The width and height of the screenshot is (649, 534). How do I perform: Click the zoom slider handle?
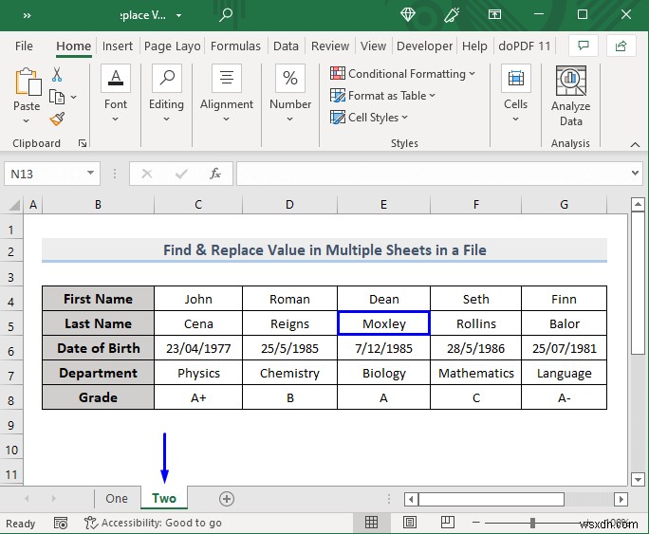532,523
